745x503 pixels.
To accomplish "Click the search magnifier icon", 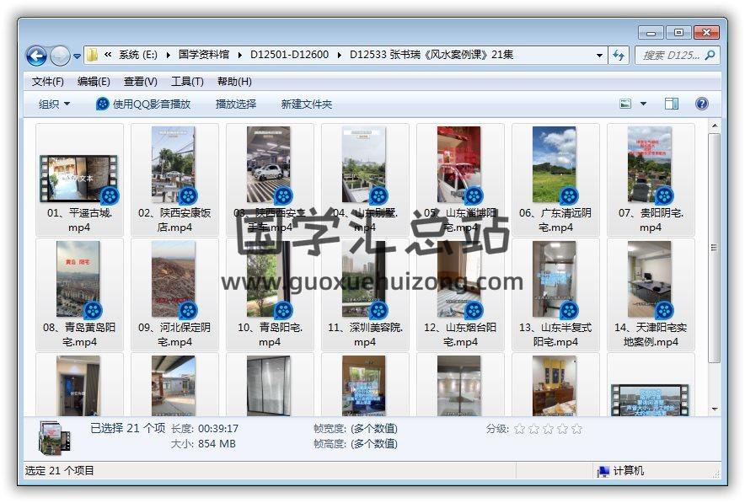I will pos(710,56).
